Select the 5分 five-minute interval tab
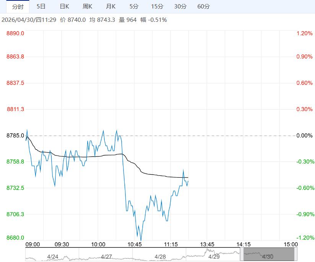This screenshot has height=262, width=315. pos(134,7)
